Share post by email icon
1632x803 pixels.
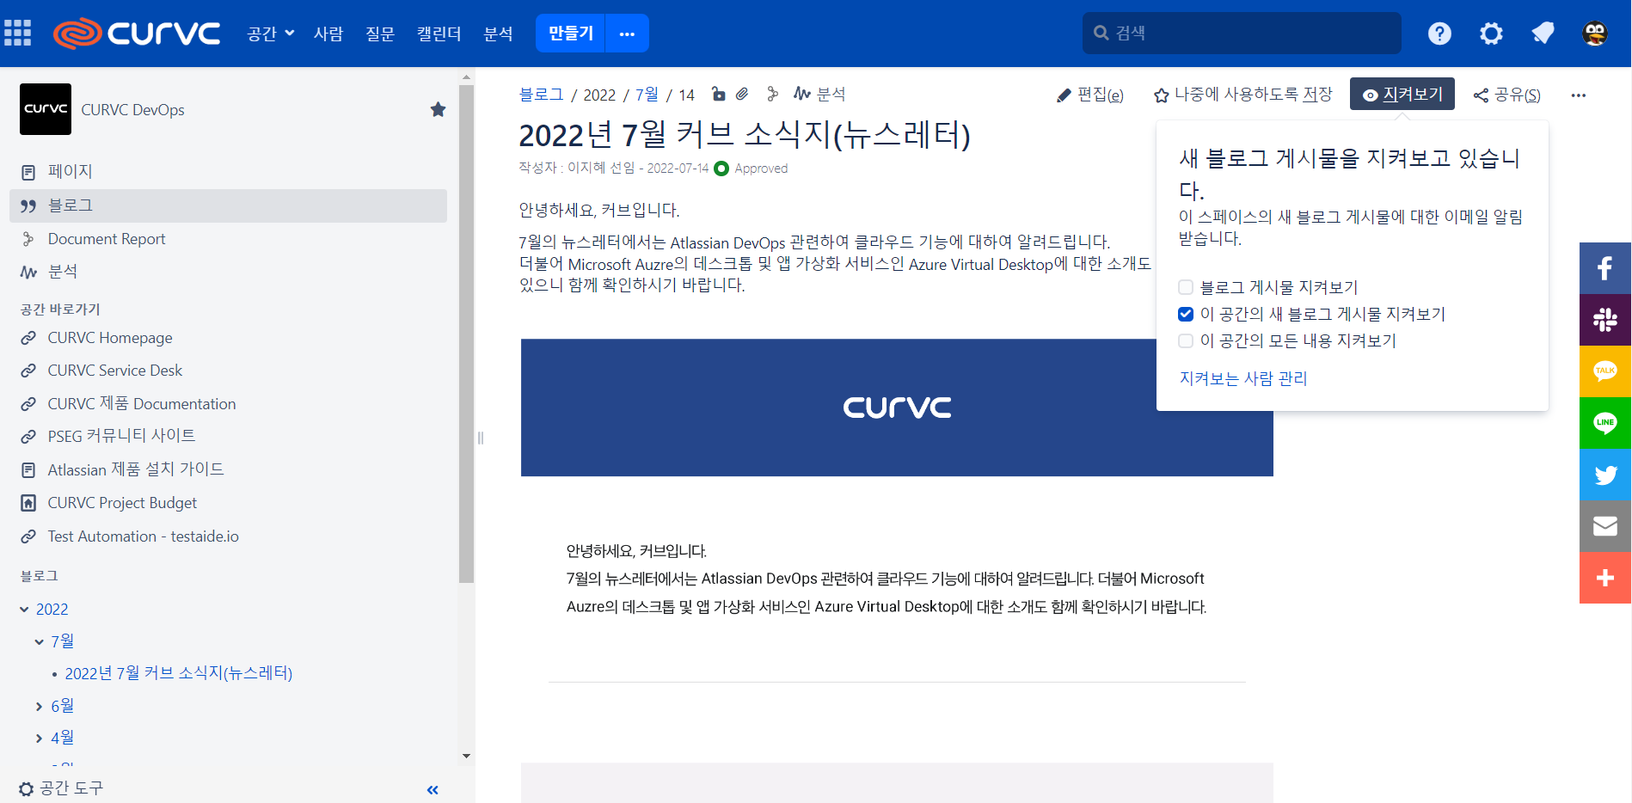click(1604, 526)
